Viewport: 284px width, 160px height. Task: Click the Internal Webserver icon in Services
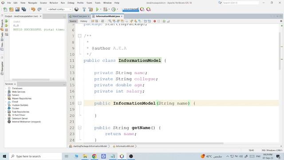tap(9, 122)
